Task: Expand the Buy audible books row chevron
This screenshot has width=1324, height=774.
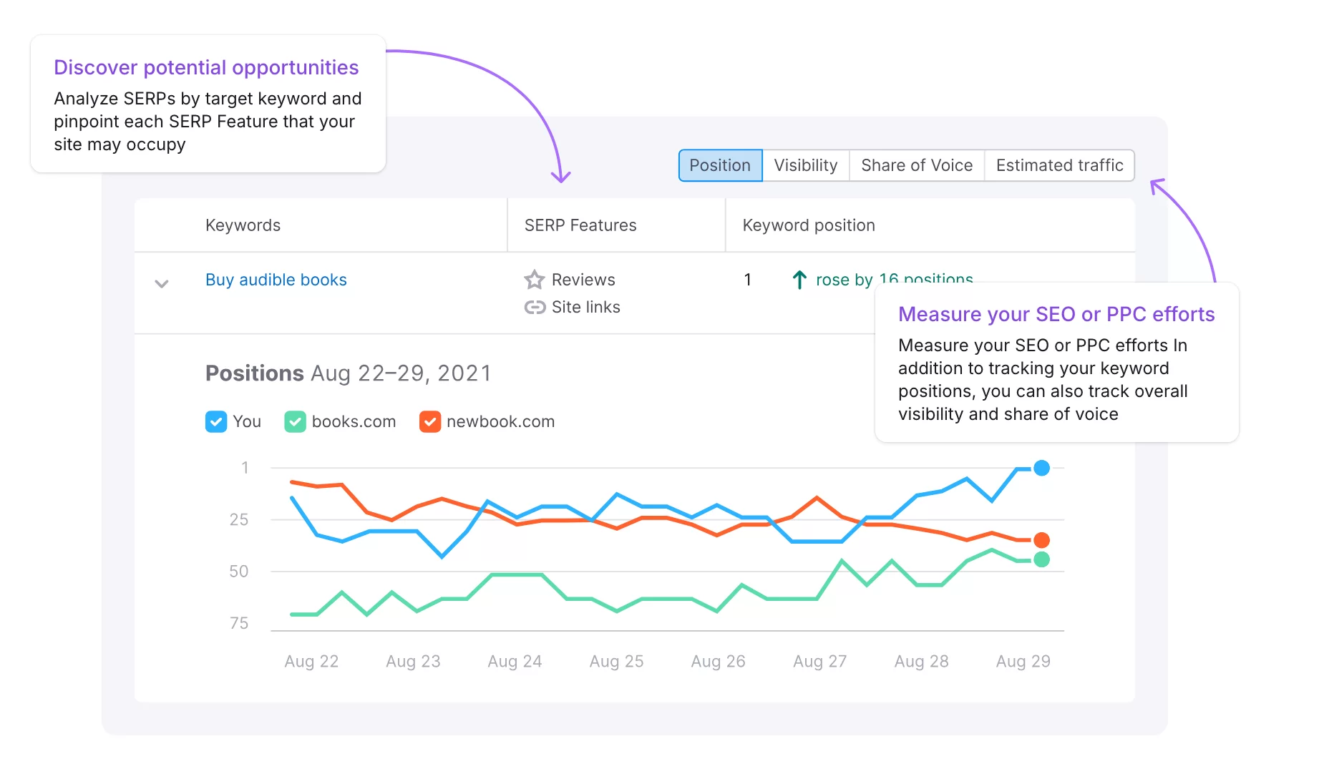Action: (x=162, y=283)
